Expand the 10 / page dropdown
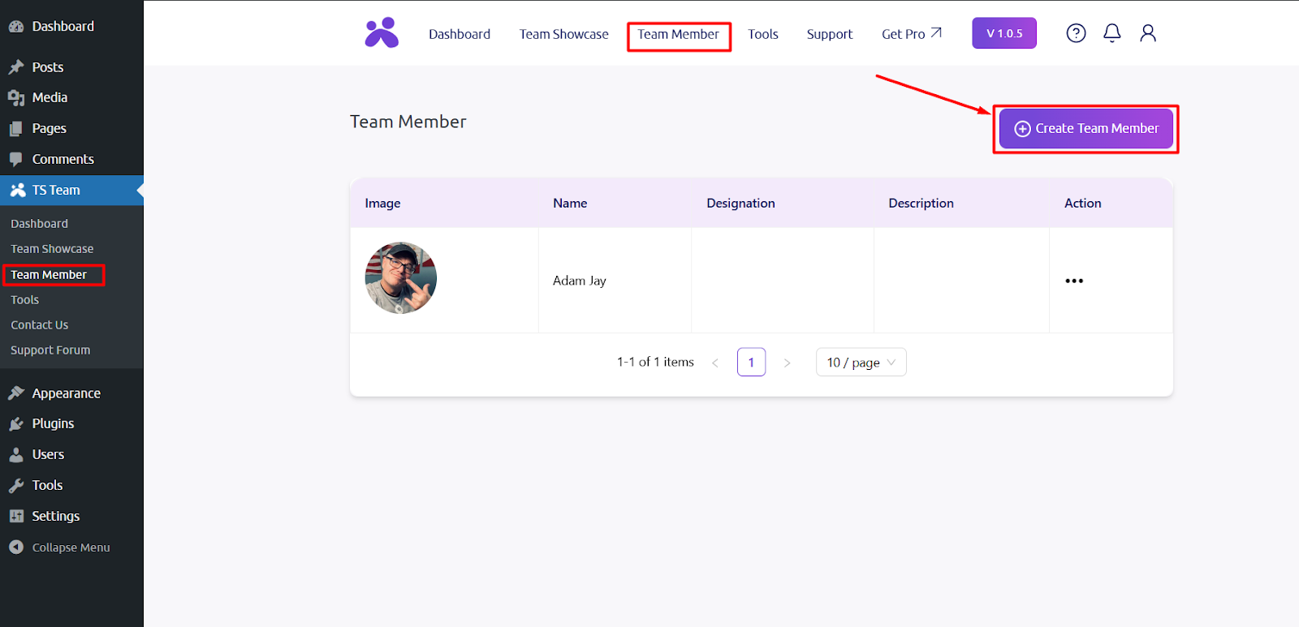This screenshot has width=1299, height=627. coord(861,363)
